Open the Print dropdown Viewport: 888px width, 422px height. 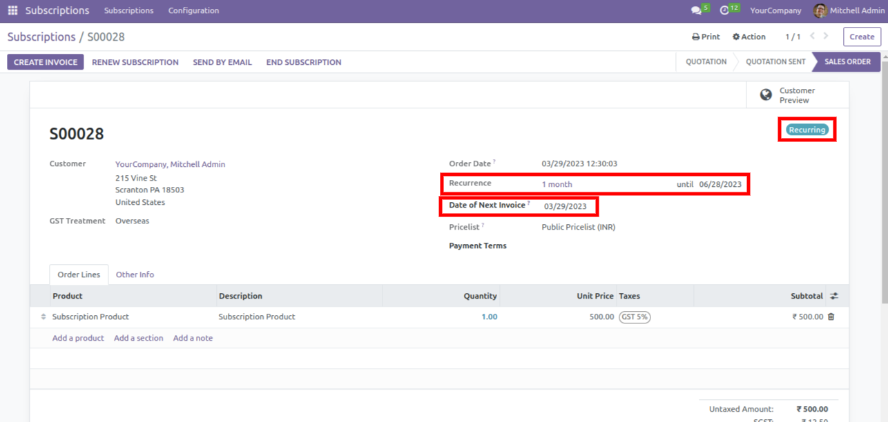tap(706, 37)
